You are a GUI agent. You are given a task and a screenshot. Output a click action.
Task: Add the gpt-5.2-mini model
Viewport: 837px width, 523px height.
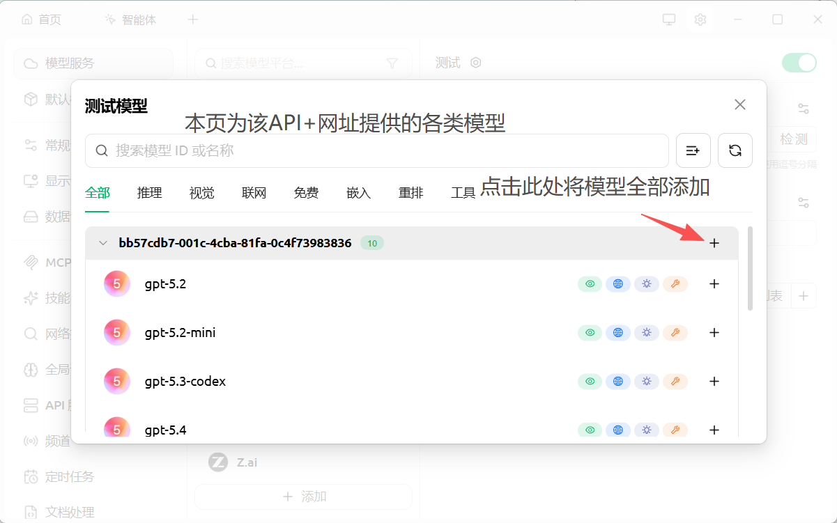pyautogui.click(x=714, y=332)
